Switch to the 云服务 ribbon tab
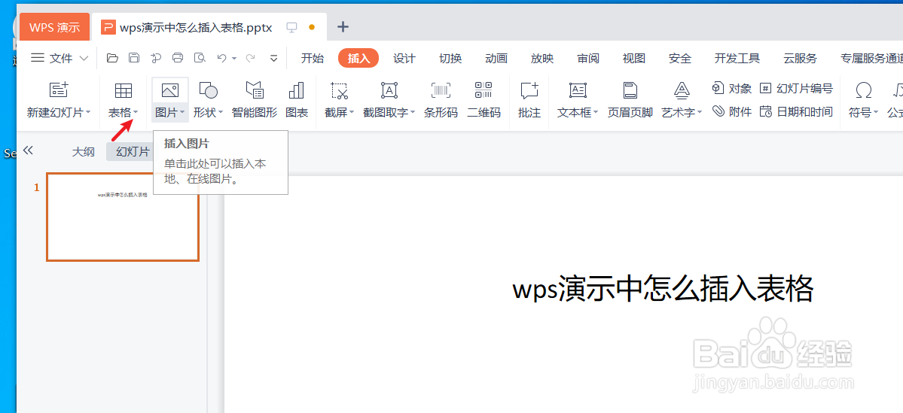Image resolution: width=903 pixels, height=413 pixels. pyautogui.click(x=800, y=58)
